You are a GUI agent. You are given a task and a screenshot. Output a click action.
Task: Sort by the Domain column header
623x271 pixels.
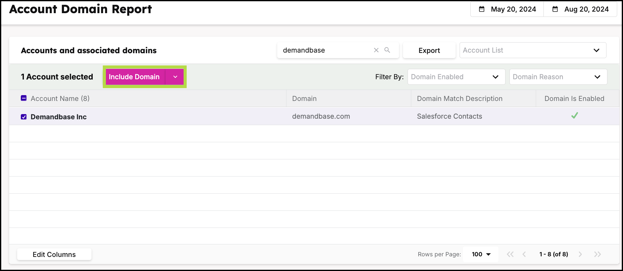point(304,98)
